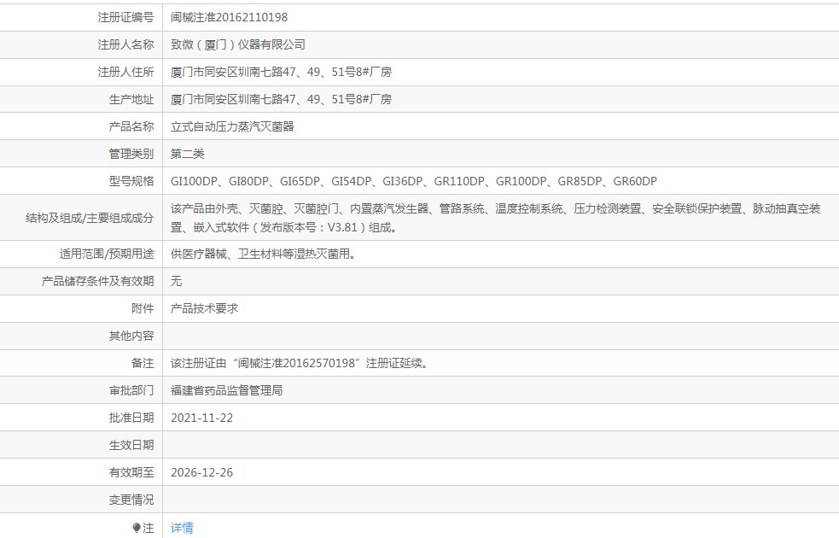Click approval date 2021-11-22

click(201, 418)
